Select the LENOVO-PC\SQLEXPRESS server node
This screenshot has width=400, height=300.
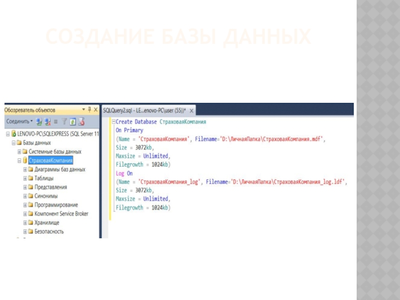pos(58,134)
